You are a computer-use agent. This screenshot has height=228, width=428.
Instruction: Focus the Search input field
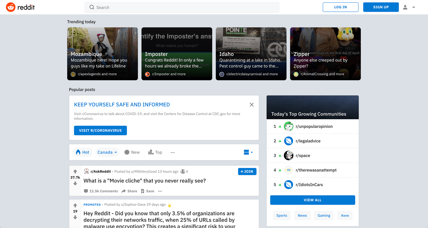click(x=182, y=7)
